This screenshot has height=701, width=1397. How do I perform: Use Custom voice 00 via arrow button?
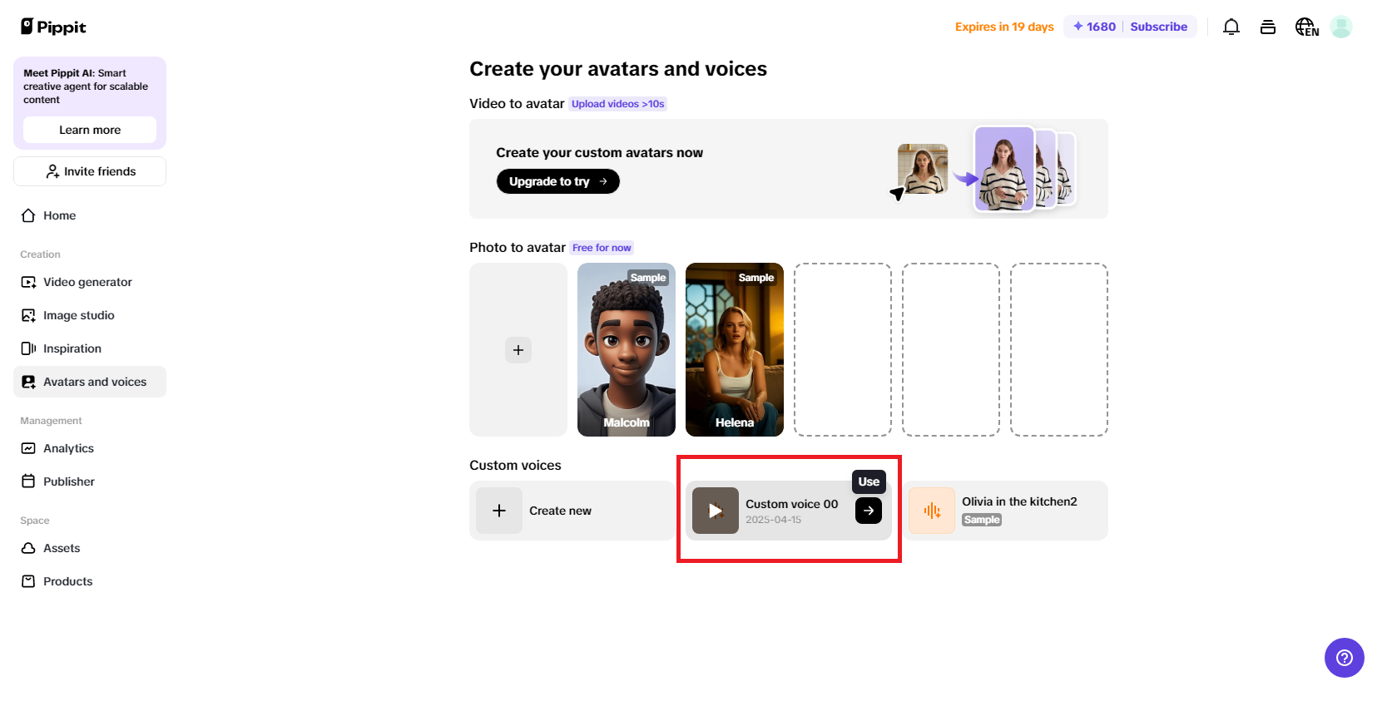tap(869, 511)
